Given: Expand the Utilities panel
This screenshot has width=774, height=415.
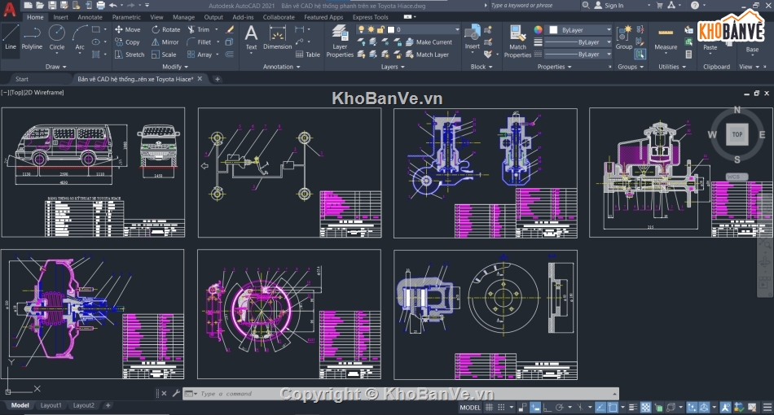Looking at the screenshot, I should [x=672, y=67].
